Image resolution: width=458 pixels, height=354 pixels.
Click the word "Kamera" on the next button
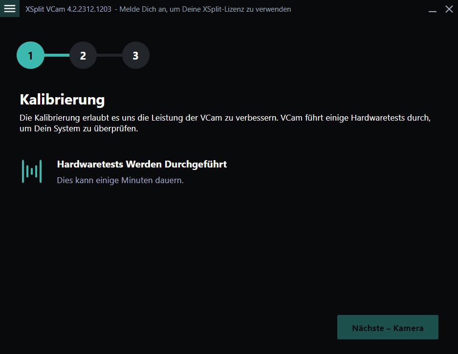(x=408, y=328)
